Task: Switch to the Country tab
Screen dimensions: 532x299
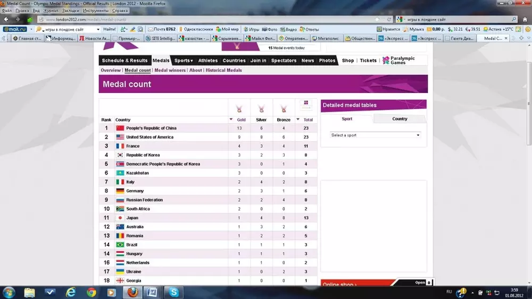Action: (400, 119)
